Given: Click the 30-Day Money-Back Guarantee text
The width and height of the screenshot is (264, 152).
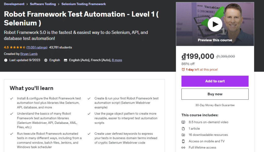Looking at the screenshot, I should pyautogui.click(x=215, y=105).
